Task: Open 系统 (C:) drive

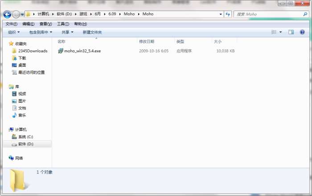Action: (x=26, y=137)
